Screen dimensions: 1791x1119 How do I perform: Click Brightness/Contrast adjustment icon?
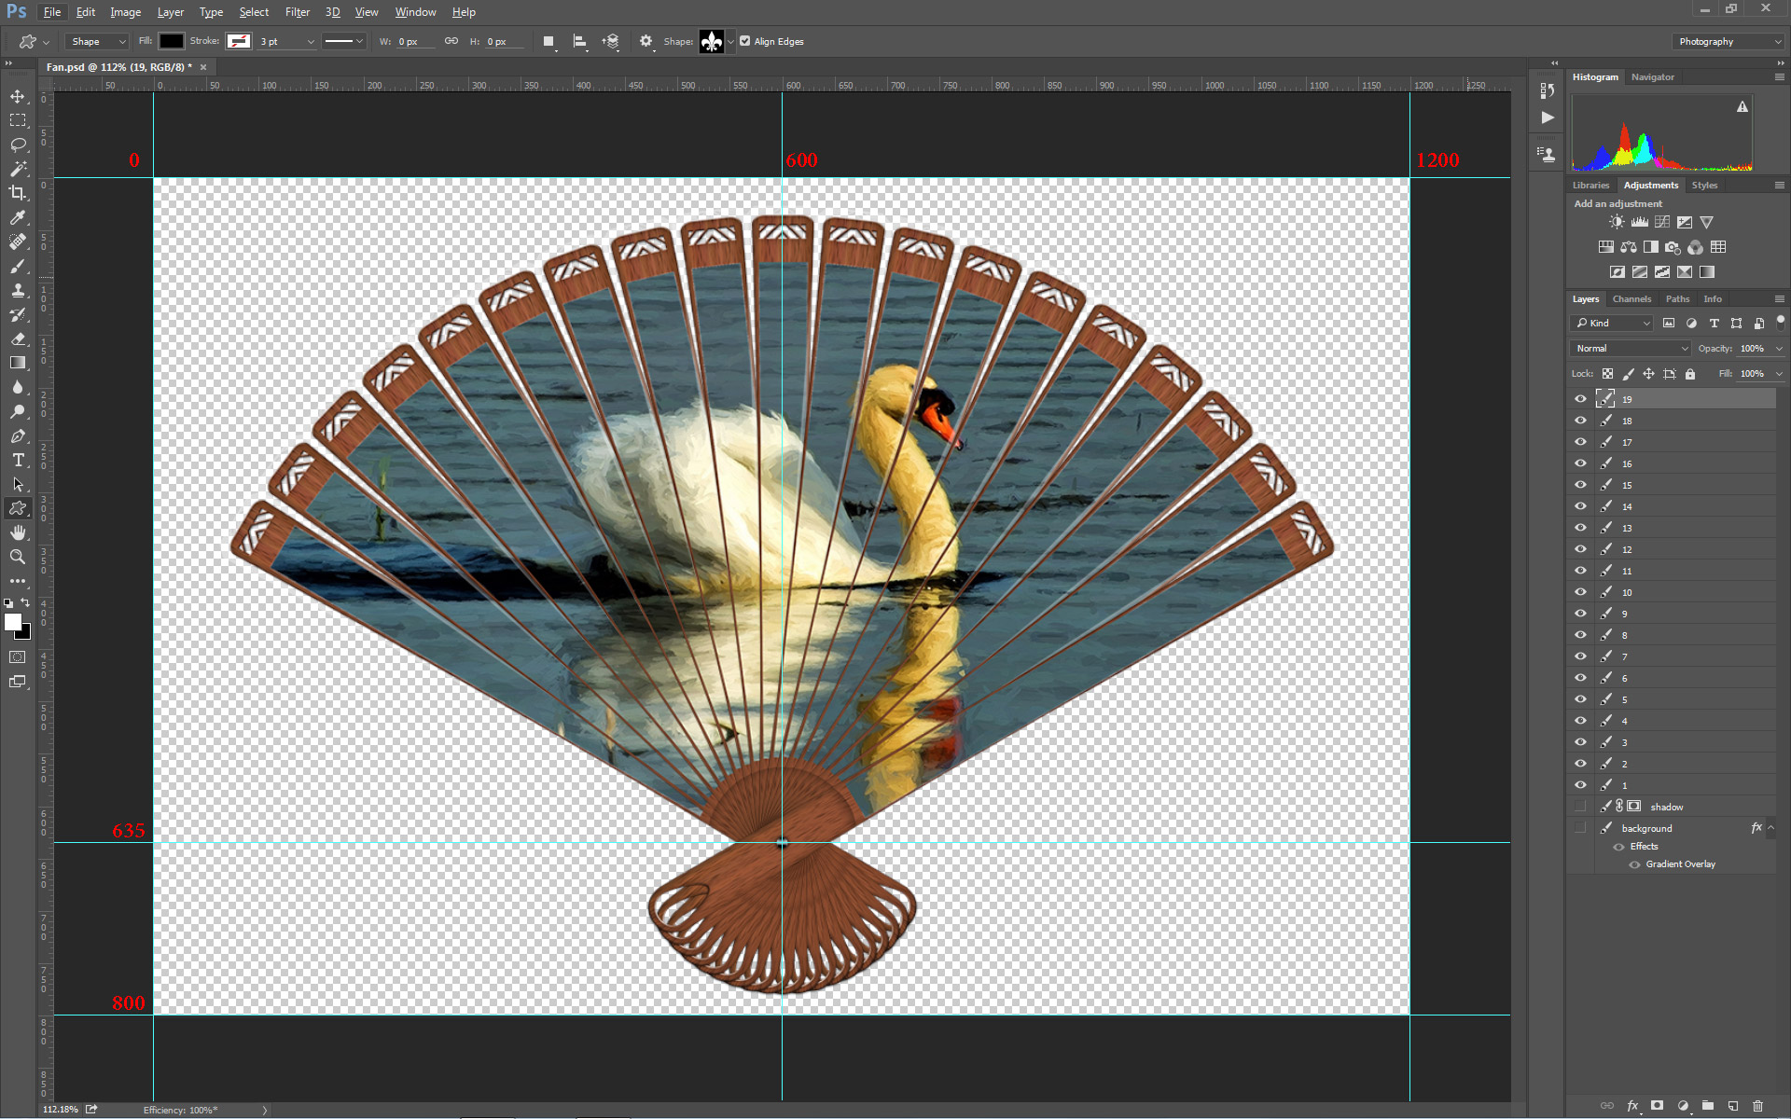[x=1617, y=222]
